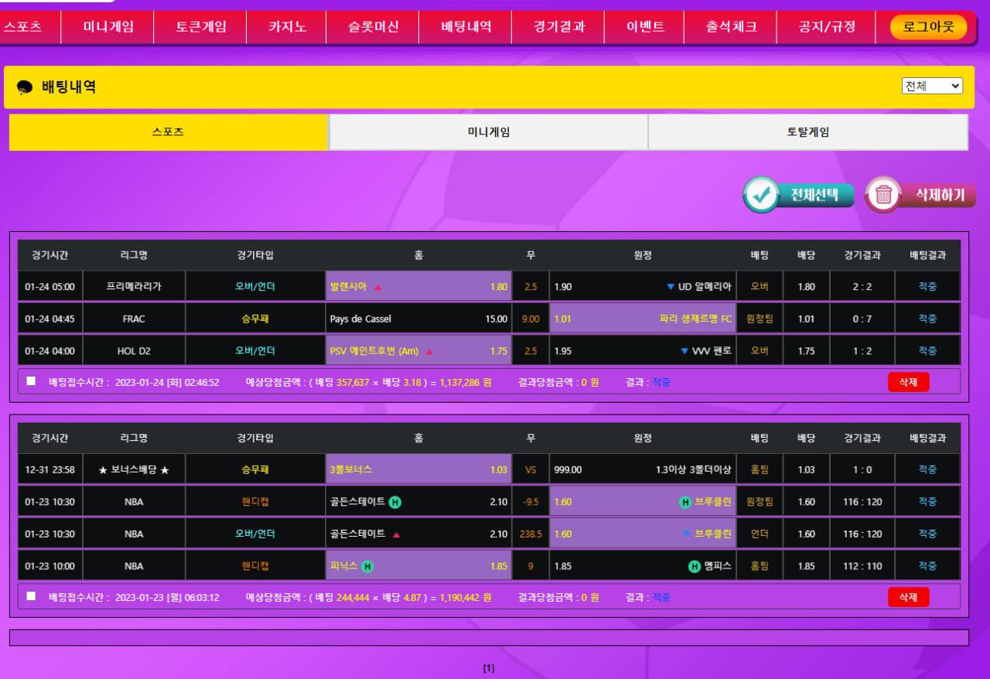Click the green H icon beside 멤피스
Image resolution: width=990 pixels, height=679 pixels.
pyautogui.click(x=695, y=566)
